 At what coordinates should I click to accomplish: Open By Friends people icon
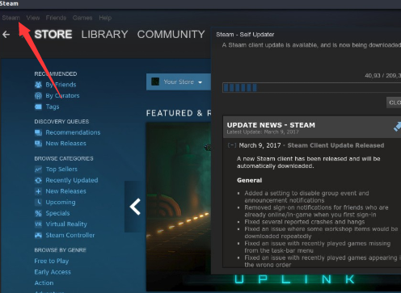click(38, 85)
